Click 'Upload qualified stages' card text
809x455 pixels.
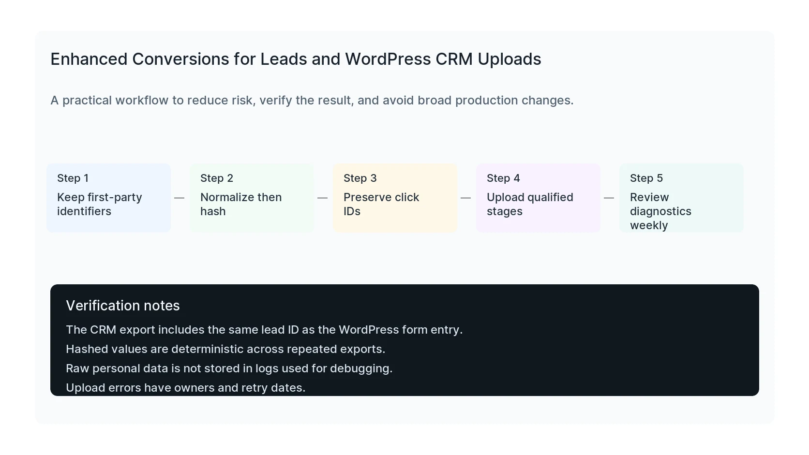pos(530,204)
